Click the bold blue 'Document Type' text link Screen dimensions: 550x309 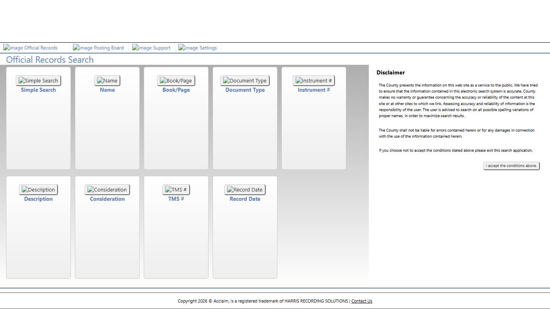tap(245, 90)
